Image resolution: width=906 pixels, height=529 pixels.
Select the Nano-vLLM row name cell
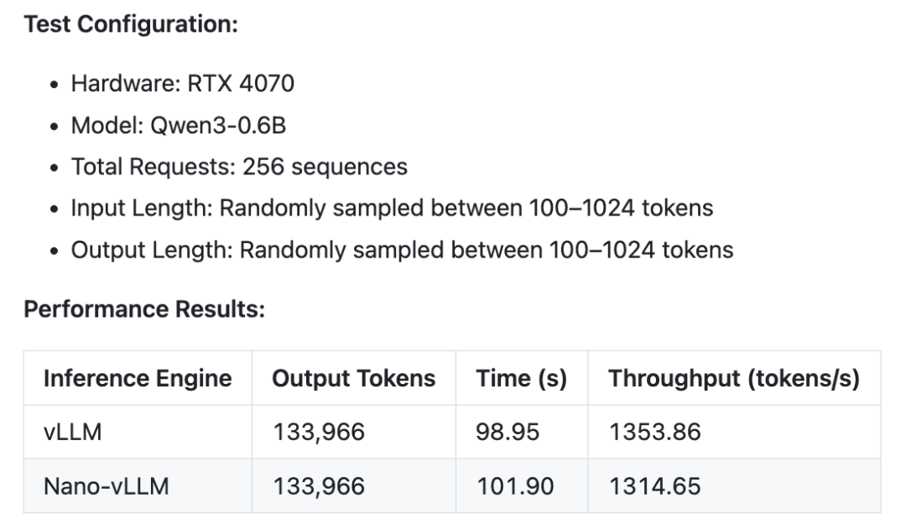coord(138,486)
